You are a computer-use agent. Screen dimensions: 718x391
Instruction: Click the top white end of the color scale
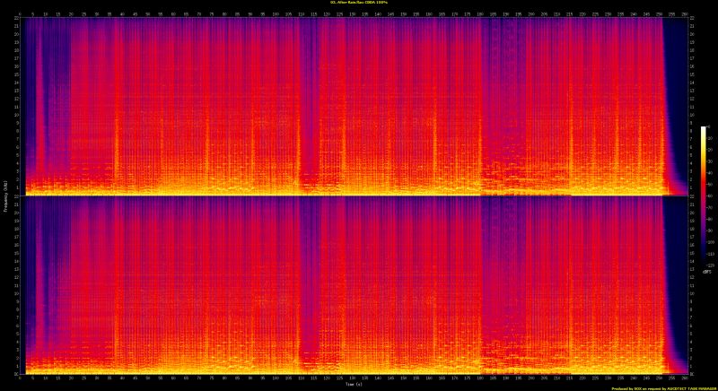point(704,129)
